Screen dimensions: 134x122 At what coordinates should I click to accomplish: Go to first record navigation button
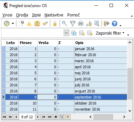(x=4, y=117)
